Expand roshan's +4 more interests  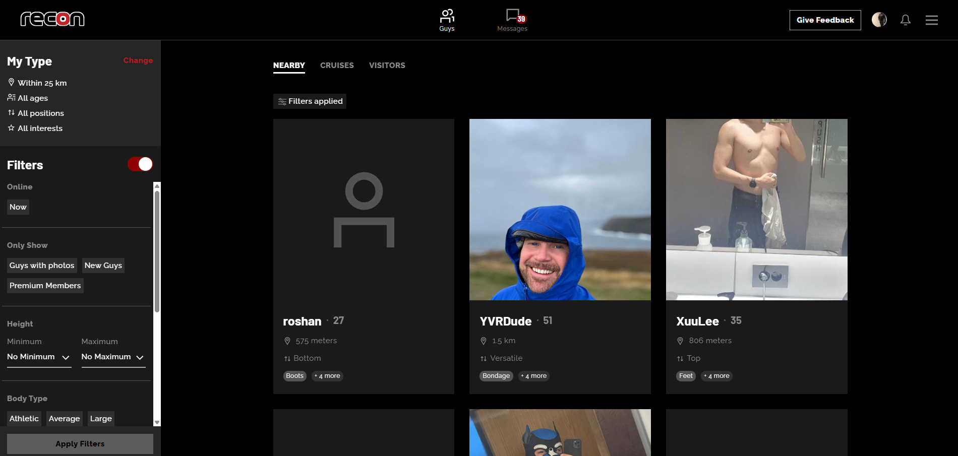pos(328,376)
